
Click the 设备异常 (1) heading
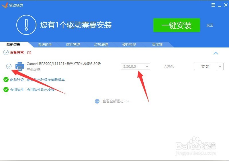[20, 52]
